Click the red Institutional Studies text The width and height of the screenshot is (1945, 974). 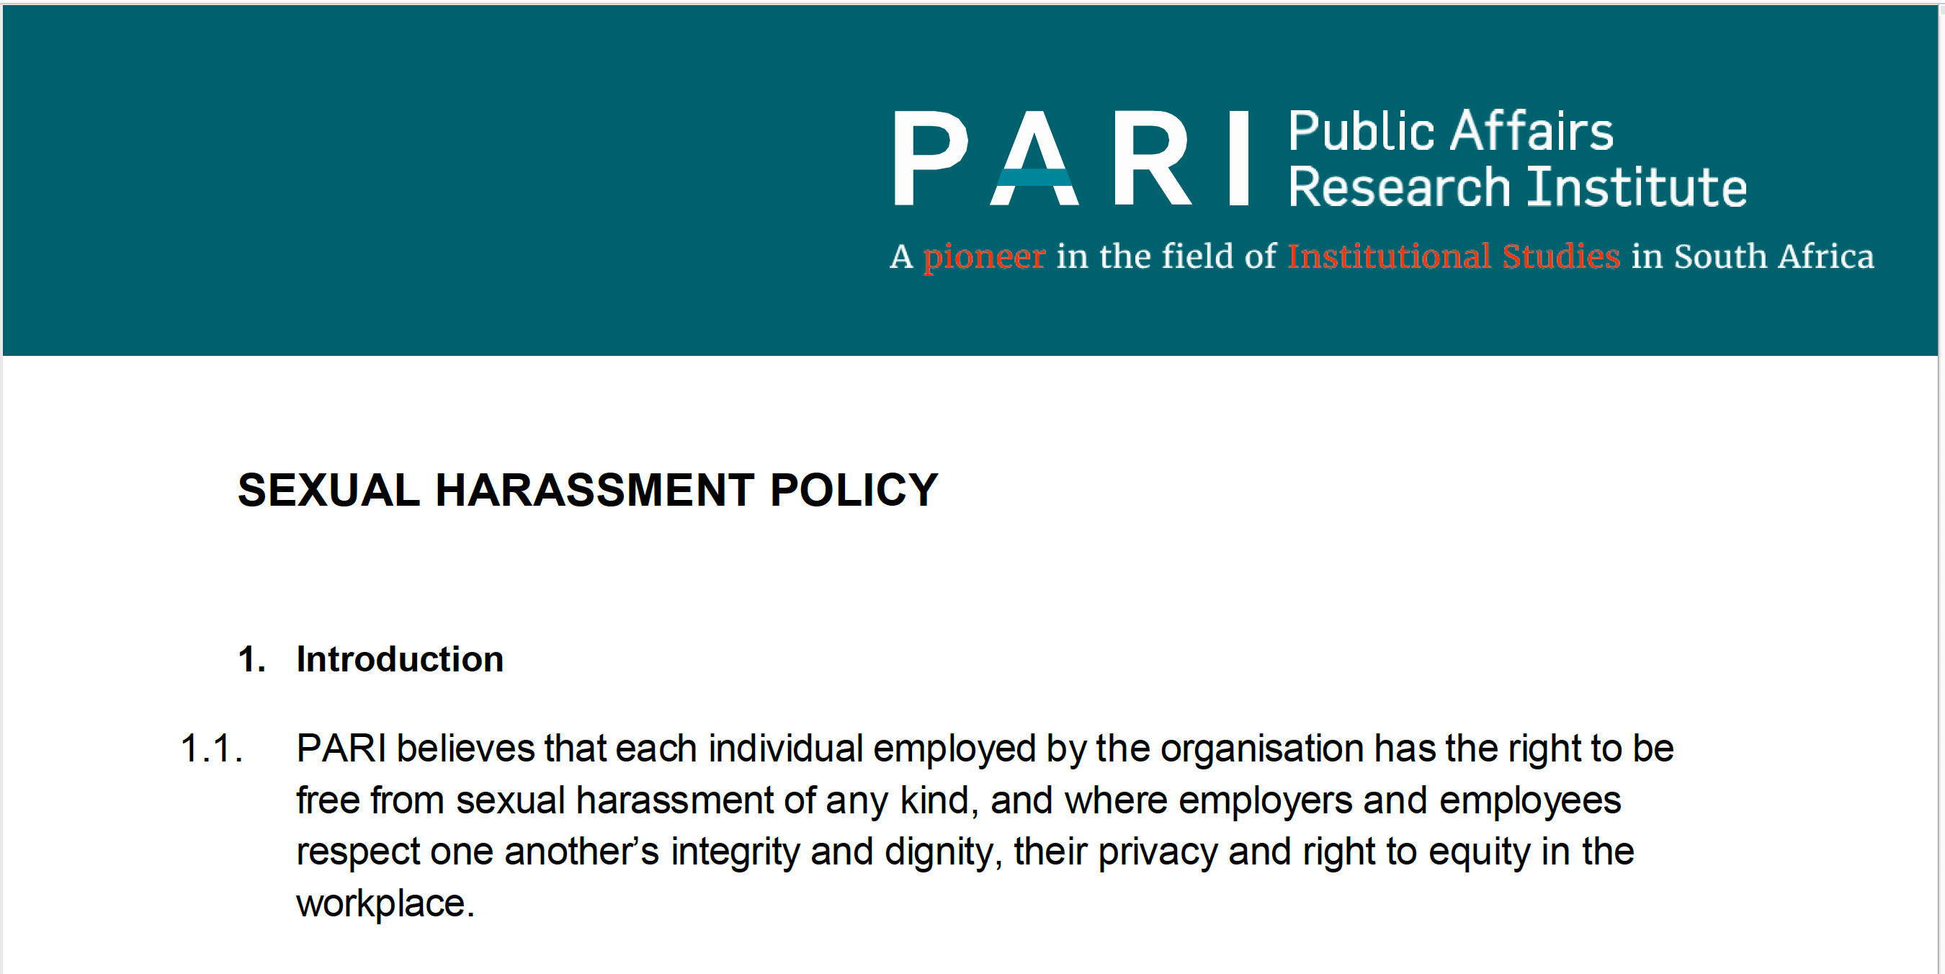(1454, 256)
